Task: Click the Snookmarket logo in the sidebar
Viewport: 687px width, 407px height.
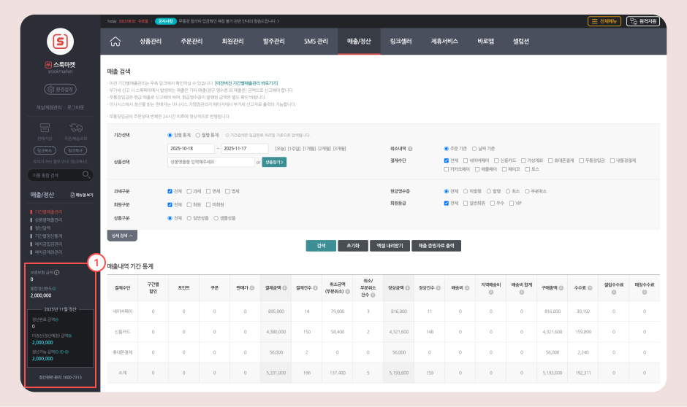Action: [x=60, y=42]
